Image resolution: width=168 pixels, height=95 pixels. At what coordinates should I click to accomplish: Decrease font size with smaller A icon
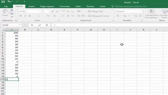[x=57, y=11]
